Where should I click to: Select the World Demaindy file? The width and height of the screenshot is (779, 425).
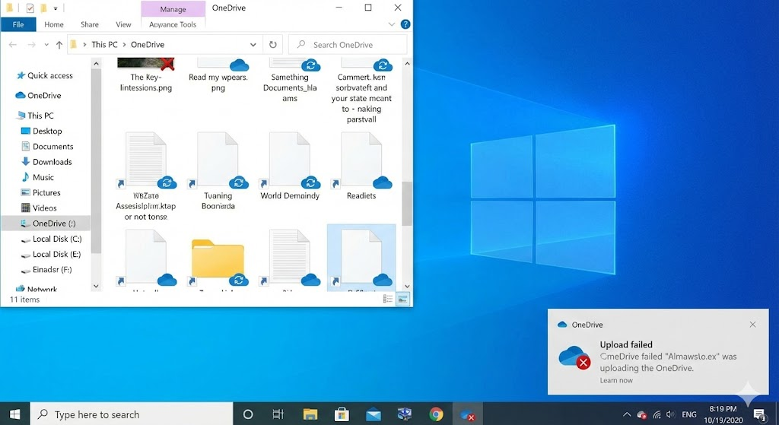290,167
